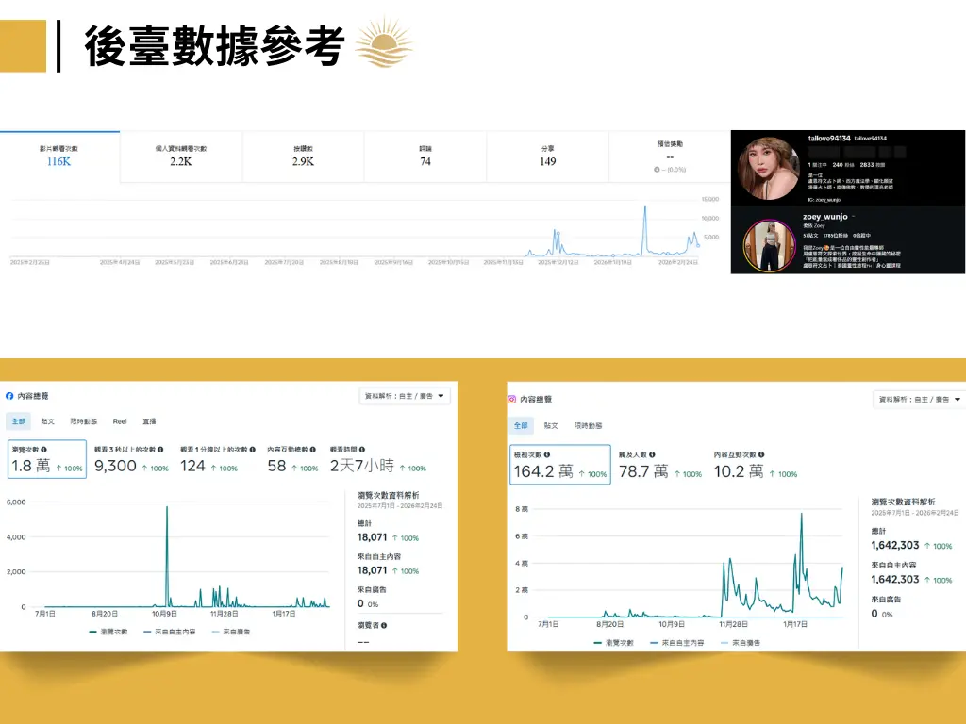
Task: Click the 10月9日 axis label in Facebook chart
Action: click(164, 614)
